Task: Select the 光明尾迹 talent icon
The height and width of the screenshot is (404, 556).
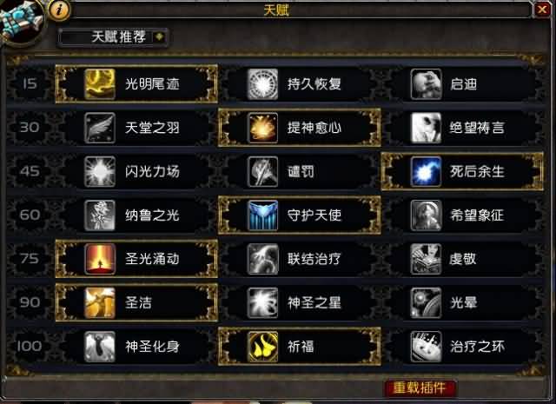Action: pyautogui.click(x=100, y=84)
